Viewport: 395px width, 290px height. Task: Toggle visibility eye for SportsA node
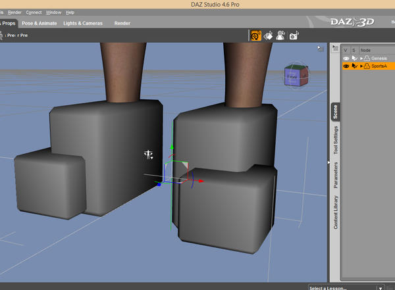point(346,66)
